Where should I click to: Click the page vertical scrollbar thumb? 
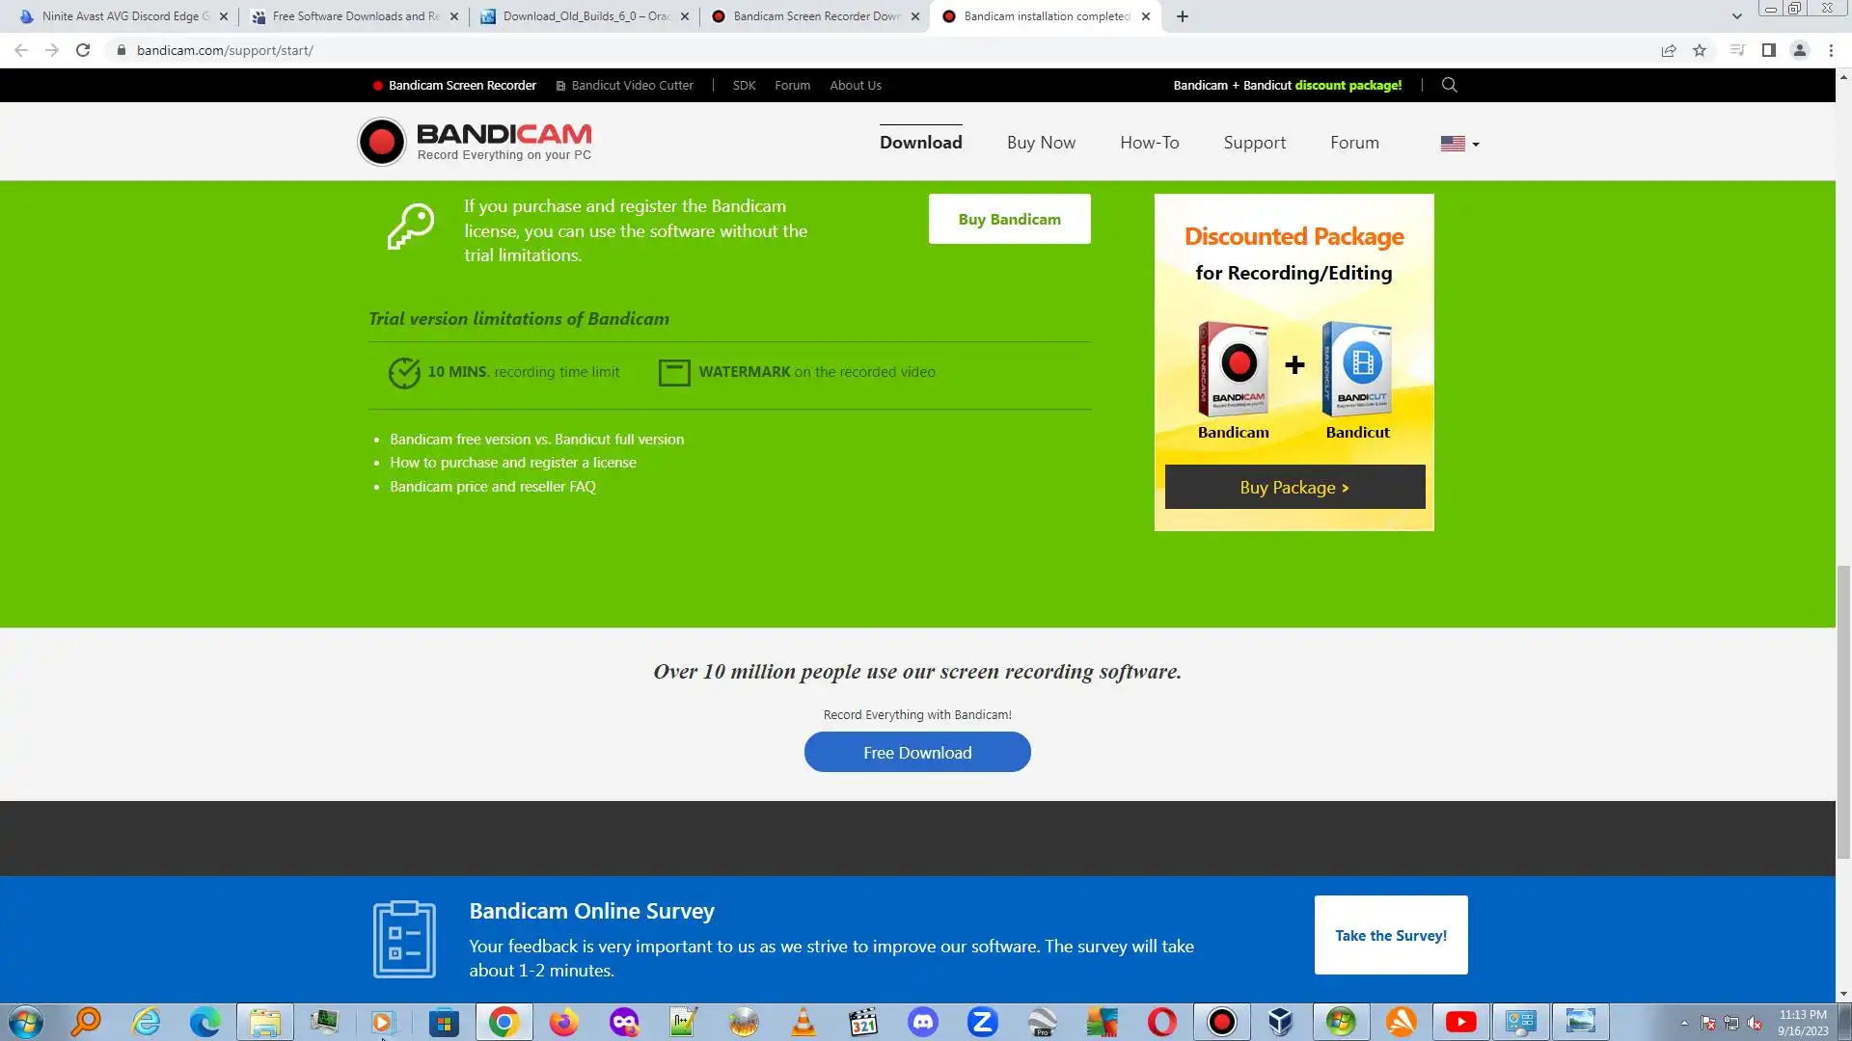[1843, 713]
